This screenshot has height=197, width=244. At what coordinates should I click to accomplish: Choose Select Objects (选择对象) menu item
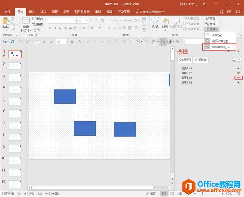[220, 41]
